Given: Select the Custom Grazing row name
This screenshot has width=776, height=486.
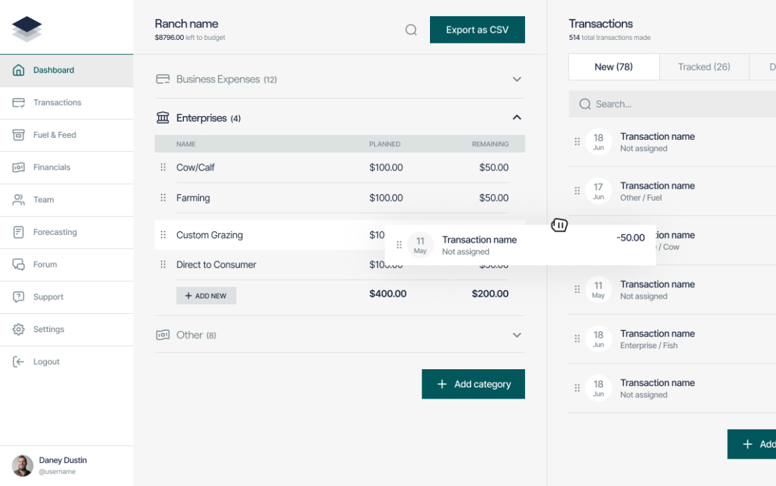Looking at the screenshot, I should click(x=209, y=234).
